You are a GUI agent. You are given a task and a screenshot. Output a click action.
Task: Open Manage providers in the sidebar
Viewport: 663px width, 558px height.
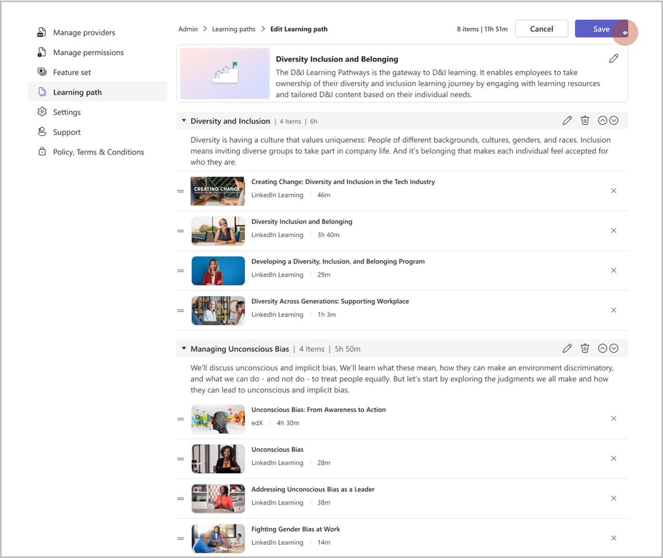pos(84,32)
